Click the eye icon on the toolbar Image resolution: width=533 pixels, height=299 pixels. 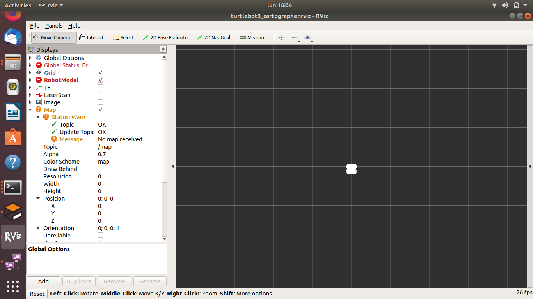pyautogui.click(x=307, y=37)
